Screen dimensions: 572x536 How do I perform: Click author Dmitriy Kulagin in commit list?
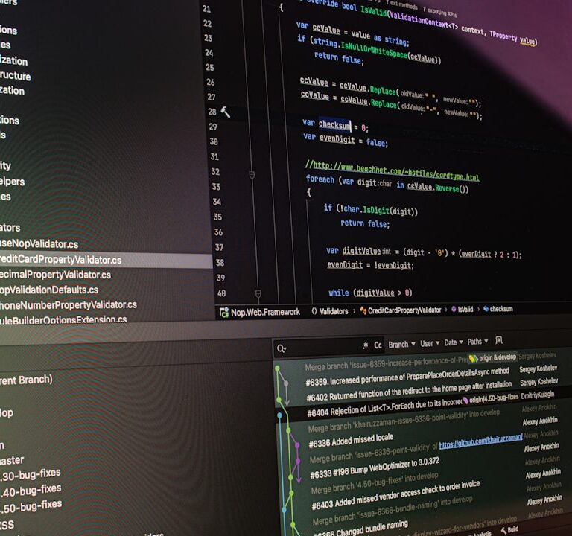tap(537, 395)
